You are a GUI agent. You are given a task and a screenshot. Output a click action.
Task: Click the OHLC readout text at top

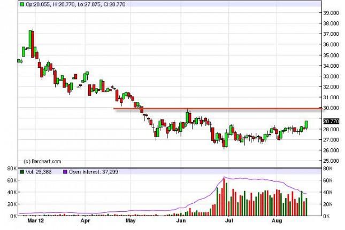75,4
